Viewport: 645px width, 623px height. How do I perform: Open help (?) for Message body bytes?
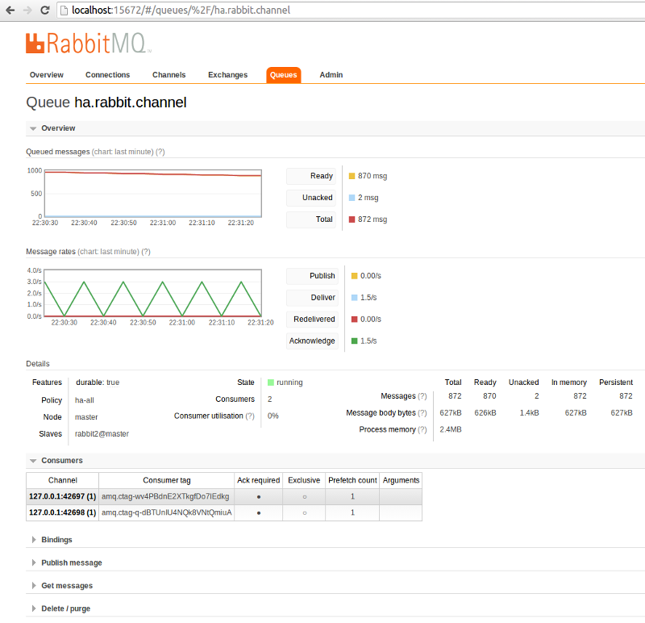(422, 413)
